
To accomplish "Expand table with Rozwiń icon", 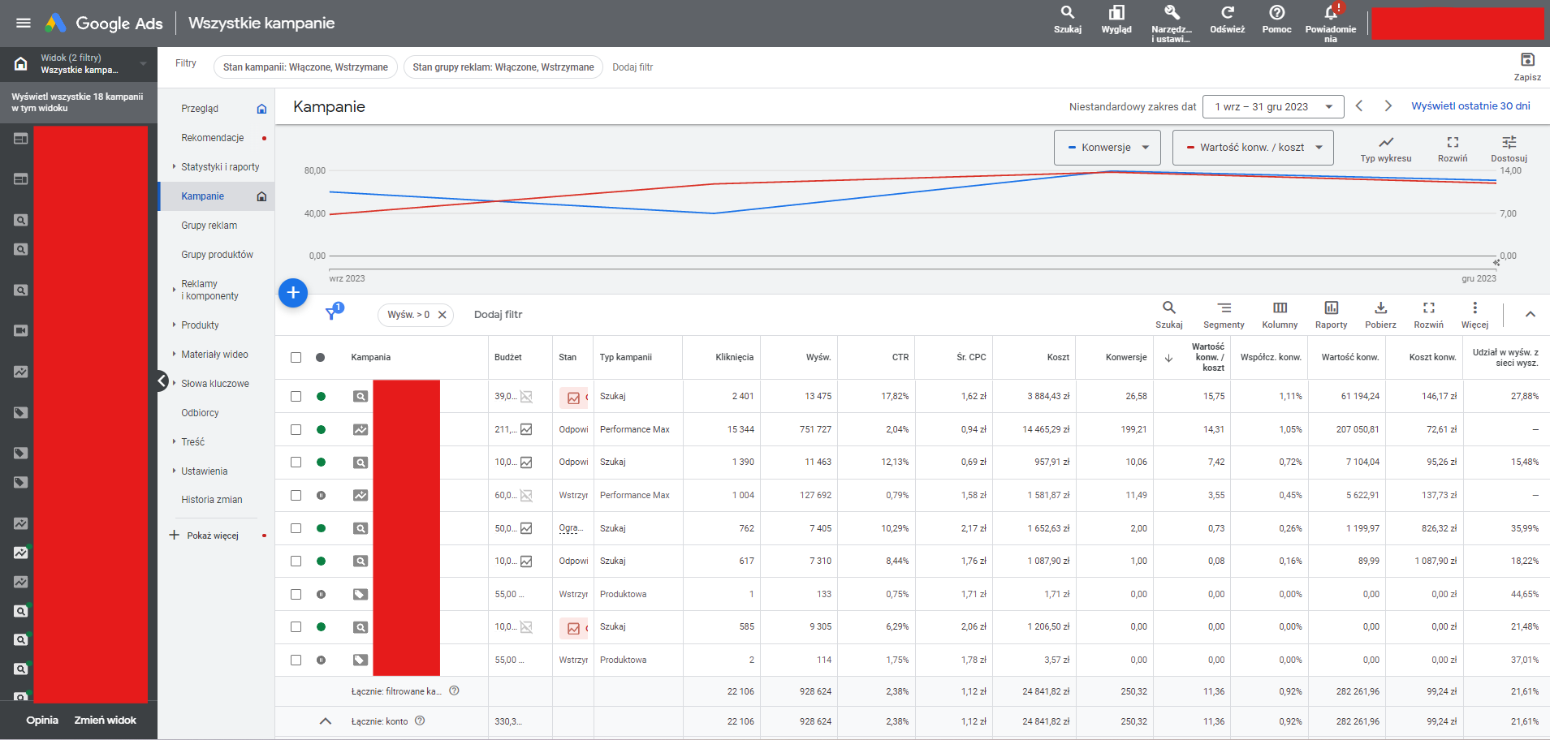I will pyautogui.click(x=1428, y=315).
